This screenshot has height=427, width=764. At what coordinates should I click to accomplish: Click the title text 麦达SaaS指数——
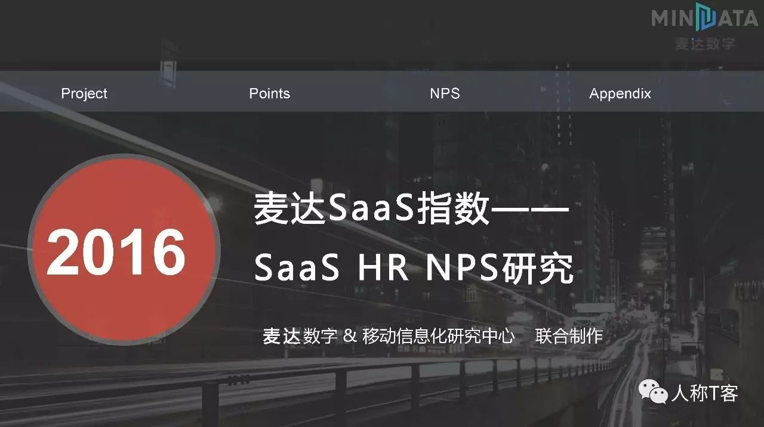411,209
